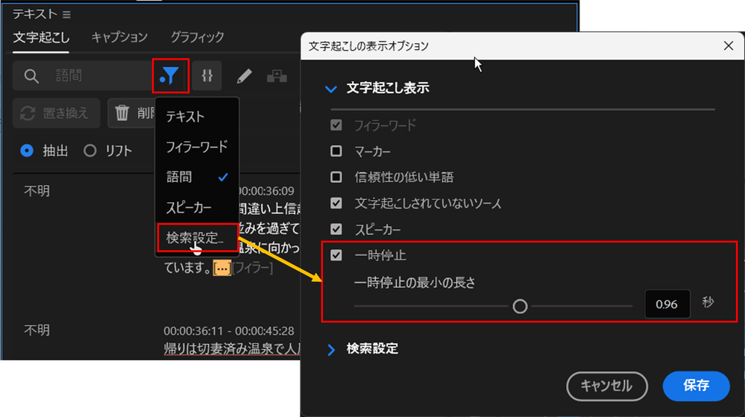Uncheck 文字起こしされていないソース checkbox
The height and width of the screenshot is (417, 745).
click(336, 203)
